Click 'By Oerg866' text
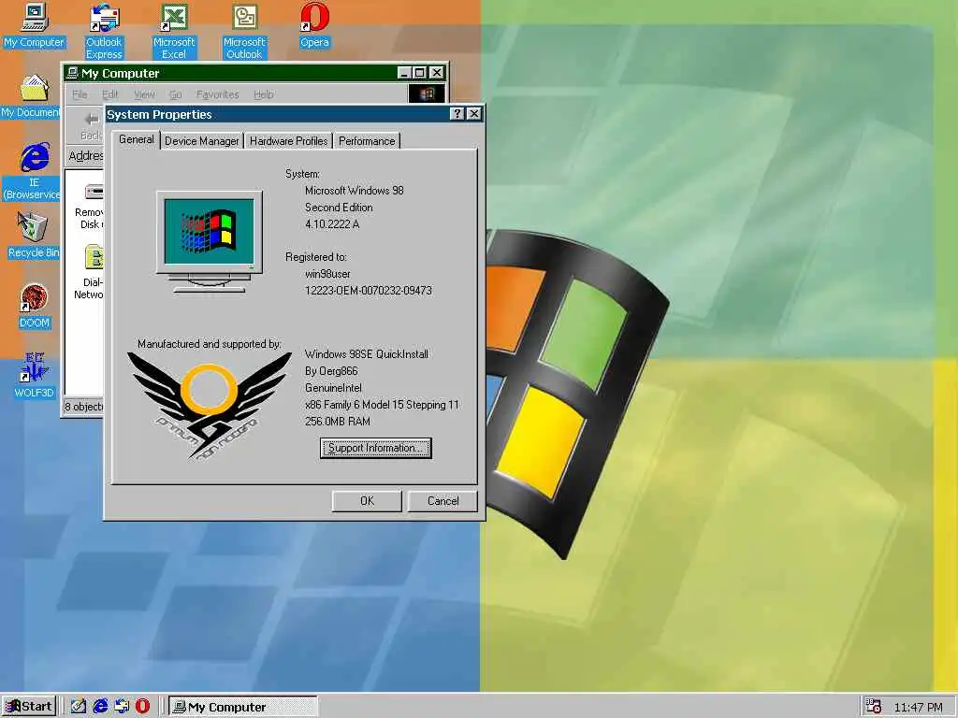The height and width of the screenshot is (718, 958). coord(331,371)
